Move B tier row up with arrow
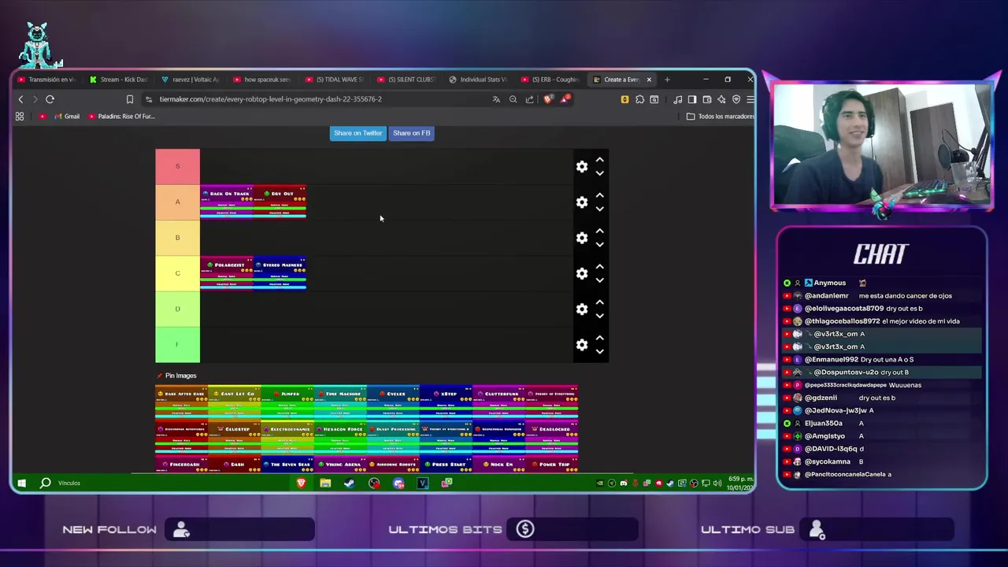1008x567 pixels. click(x=599, y=231)
